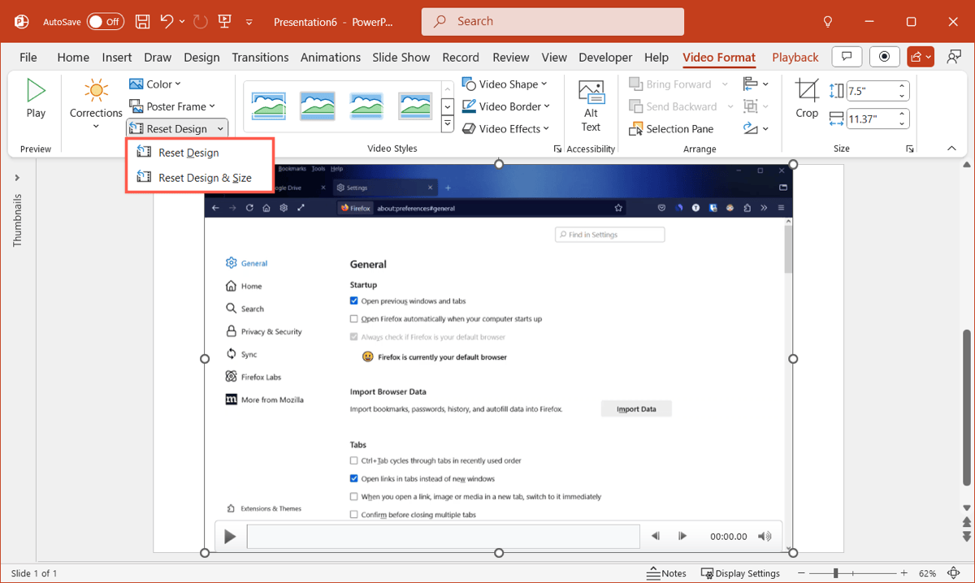The image size is (975, 583).
Task: Toggle the AutoSave switch
Action: point(105,22)
